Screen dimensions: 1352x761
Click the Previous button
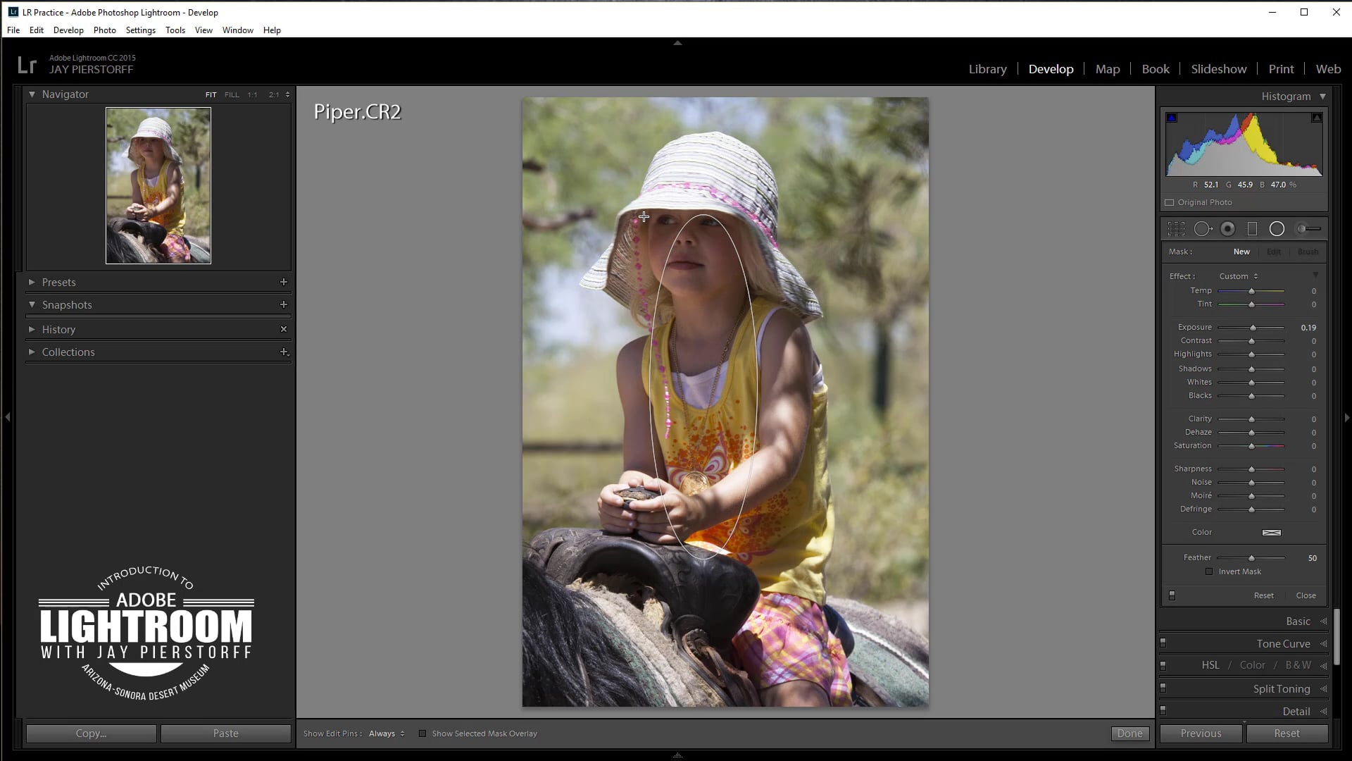click(x=1201, y=734)
